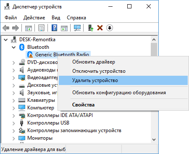The height and width of the screenshot is (154, 189).
Task: Click the Back arrow toolbar icon
Action: [6, 28]
